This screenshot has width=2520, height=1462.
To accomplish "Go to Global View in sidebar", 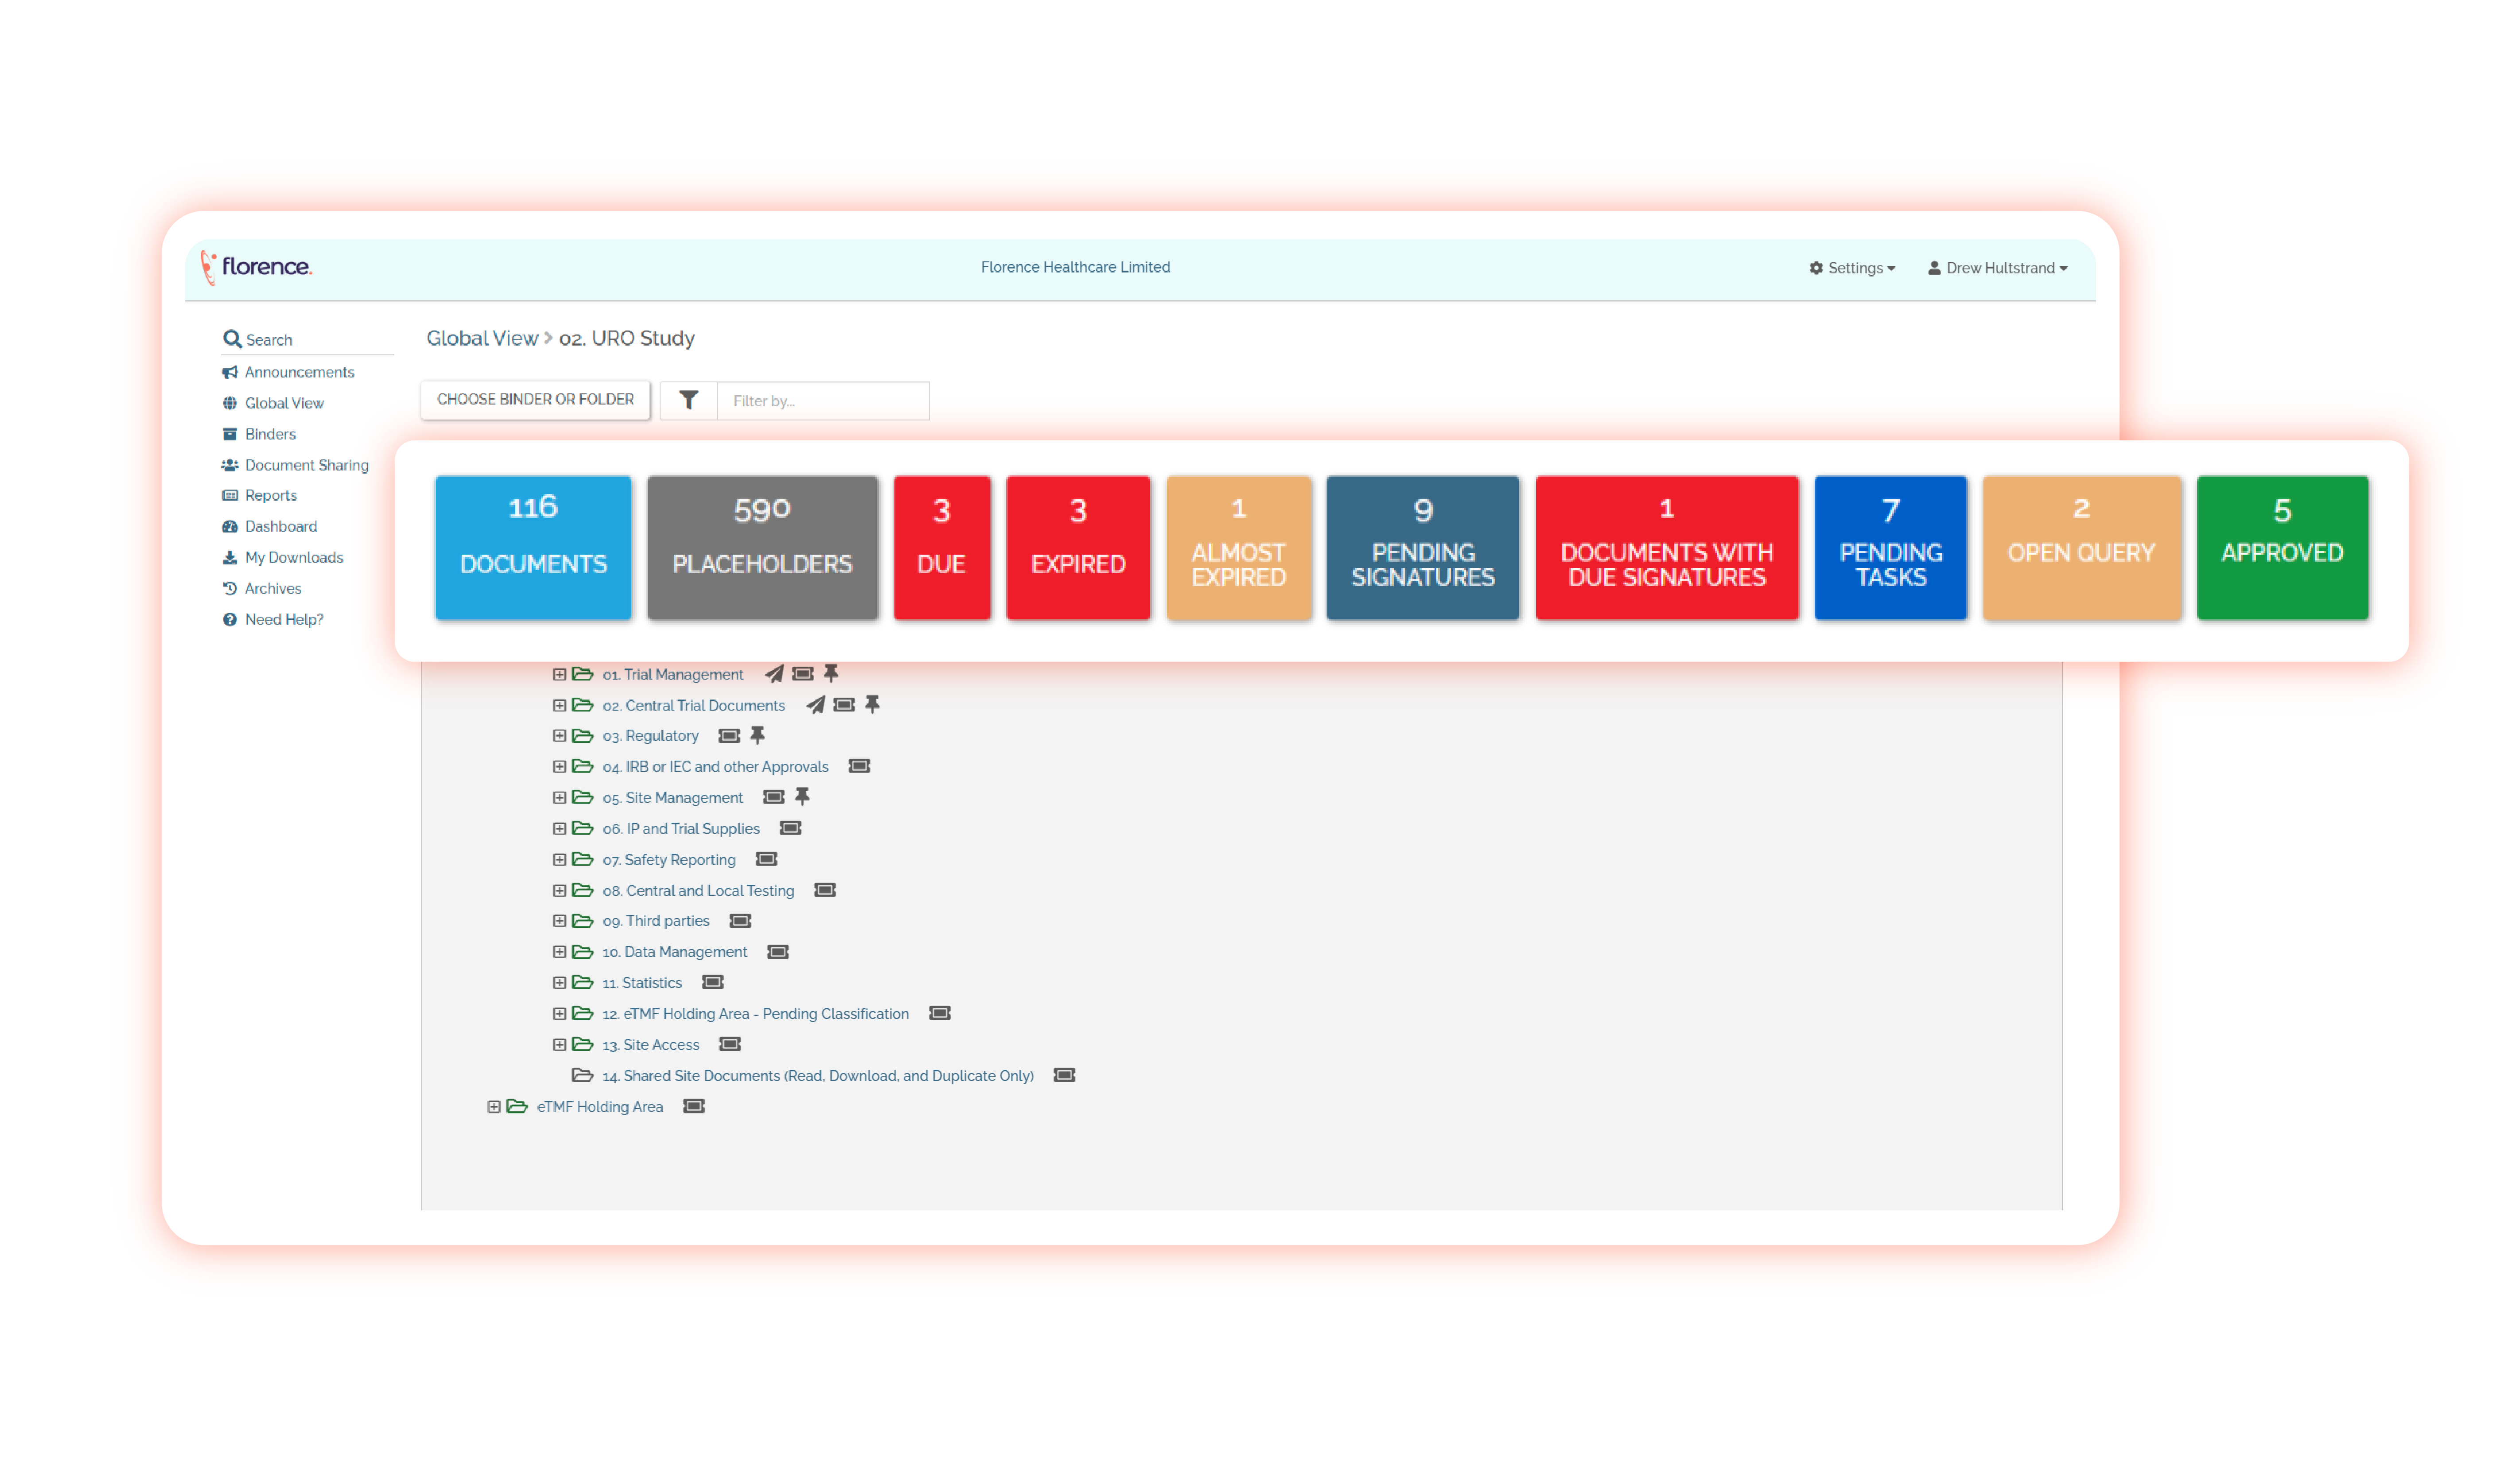I will click(x=273, y=403).
